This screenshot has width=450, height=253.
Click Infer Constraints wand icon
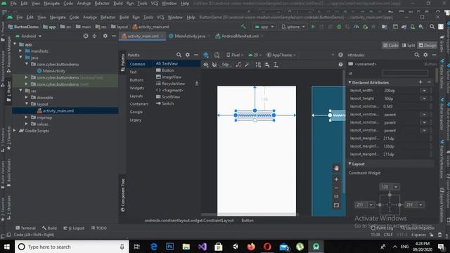click(247, 65)
